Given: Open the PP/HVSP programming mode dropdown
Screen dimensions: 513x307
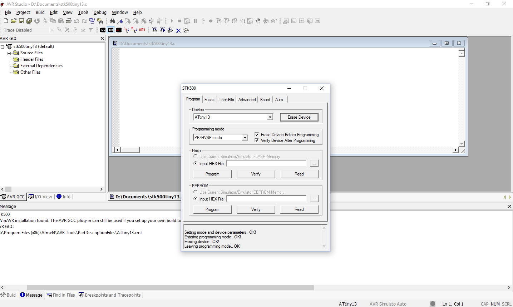Looking at the screenshot, I should (x=245, y=138).
